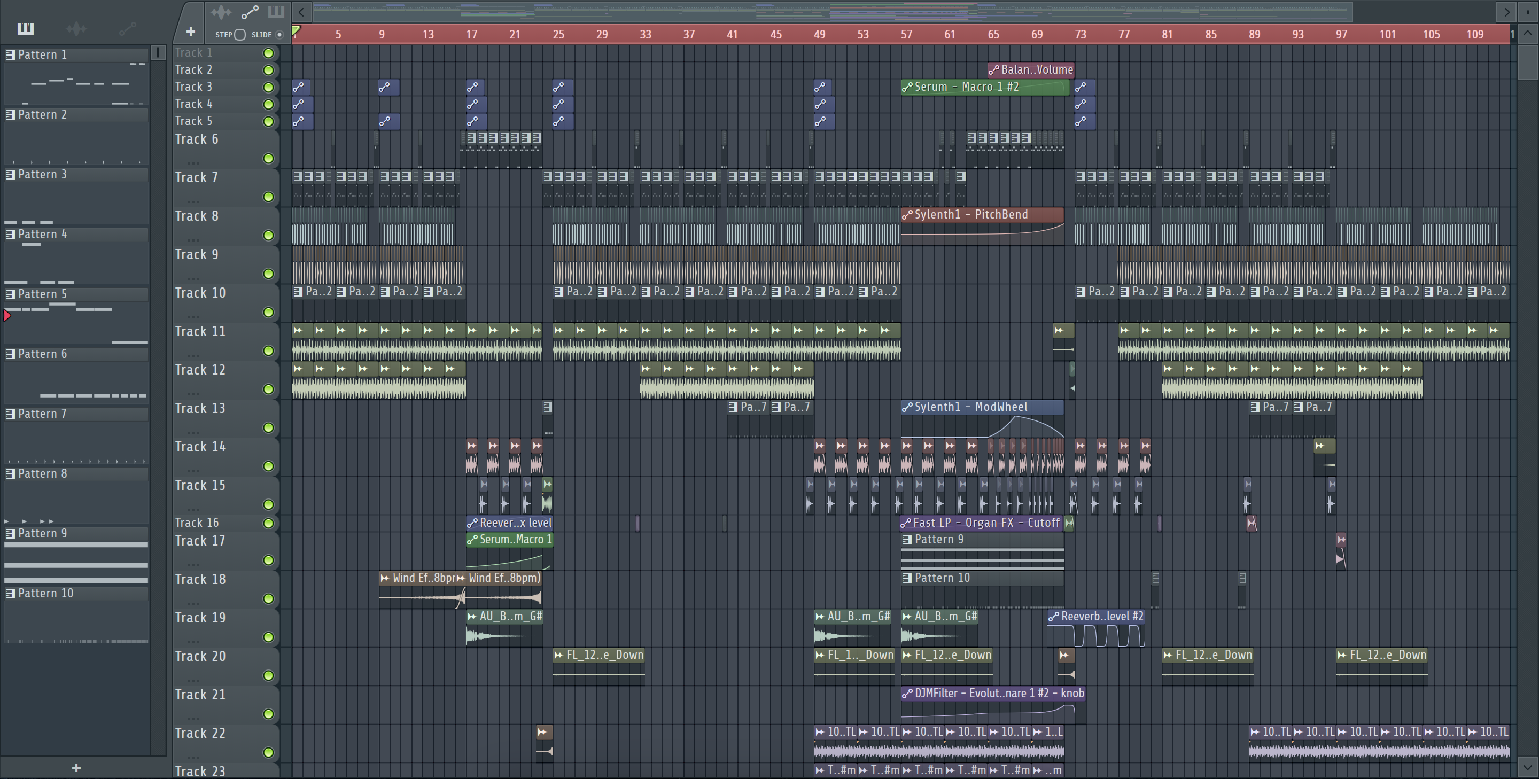Select the audio waveform focus icon in playlist header
The width and height of the screenshot is (1539, 779).
221,12
